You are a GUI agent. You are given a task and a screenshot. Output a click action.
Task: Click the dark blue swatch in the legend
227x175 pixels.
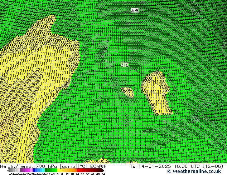point(34,170)
